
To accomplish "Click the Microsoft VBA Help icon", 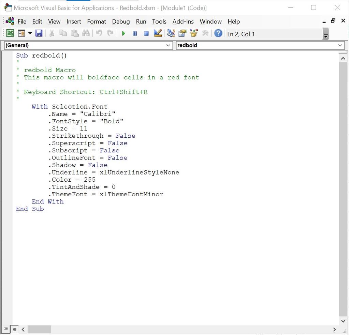I will click(218, 33).
